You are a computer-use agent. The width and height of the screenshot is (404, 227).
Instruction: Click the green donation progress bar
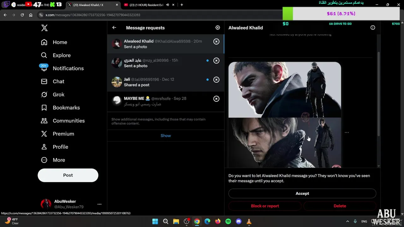coord(288,14)
